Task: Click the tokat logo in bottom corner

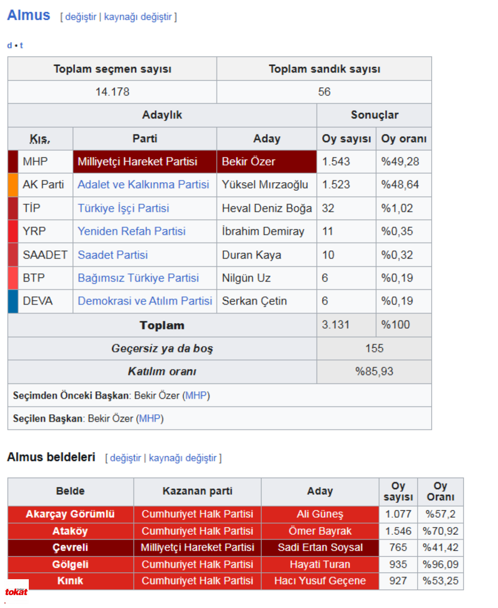Action: (x=16, y=591)
